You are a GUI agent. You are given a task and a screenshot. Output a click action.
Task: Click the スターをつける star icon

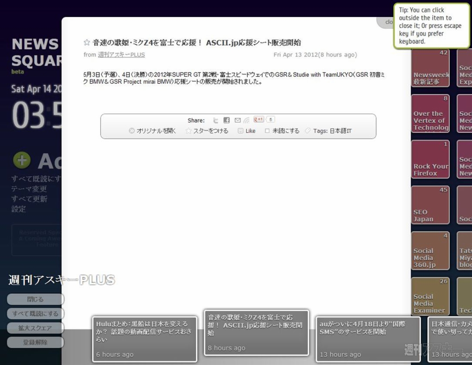[188, 130]
